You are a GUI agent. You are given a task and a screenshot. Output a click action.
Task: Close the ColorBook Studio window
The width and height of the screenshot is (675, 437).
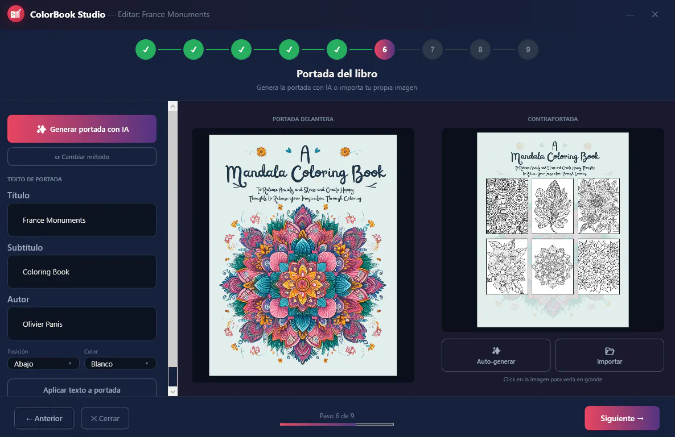pos(655,15)
